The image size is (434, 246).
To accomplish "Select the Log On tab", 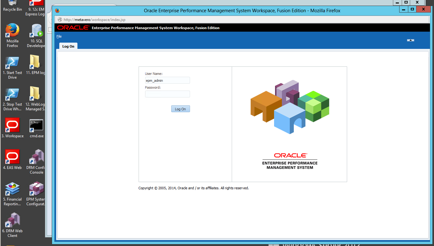I will pos(68,46).
